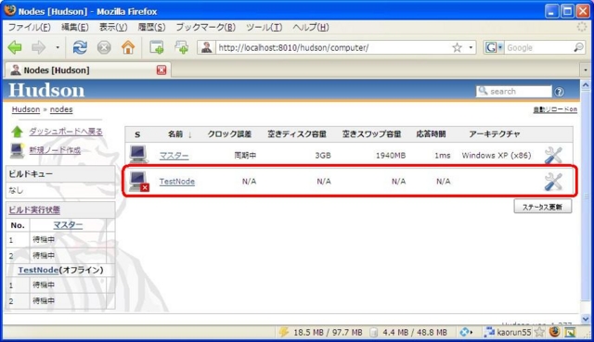Click the lightning memory icon in status bar
Screen dimensions: 594x342
pos(284,332)
